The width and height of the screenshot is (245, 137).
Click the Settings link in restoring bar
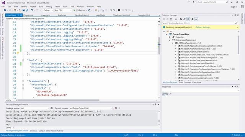(x=206, y=27)
